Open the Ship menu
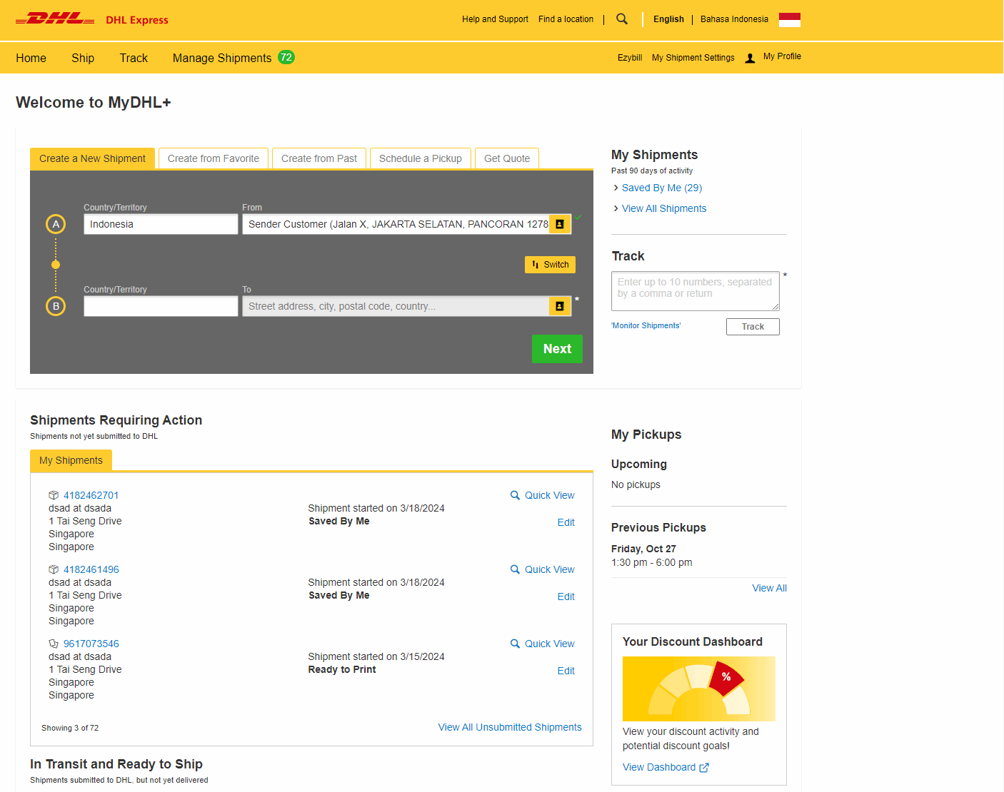 pos(83,58)
